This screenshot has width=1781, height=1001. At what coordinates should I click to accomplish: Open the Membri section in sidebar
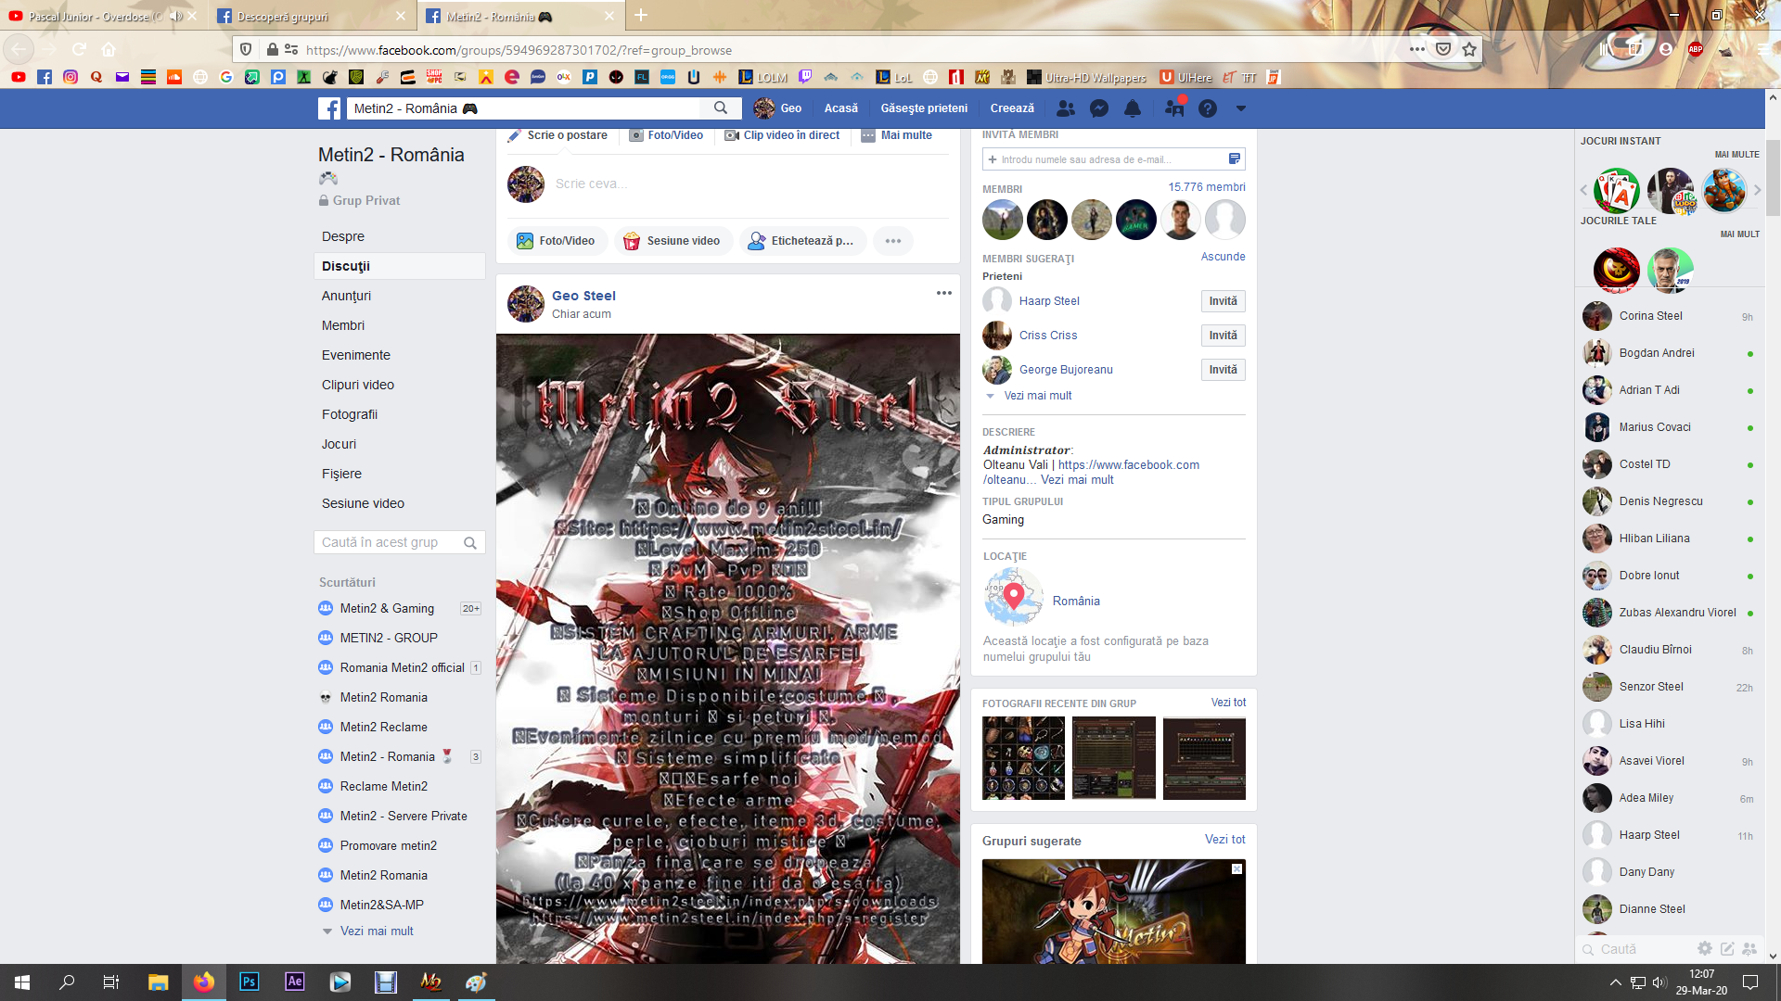[343, 325]
